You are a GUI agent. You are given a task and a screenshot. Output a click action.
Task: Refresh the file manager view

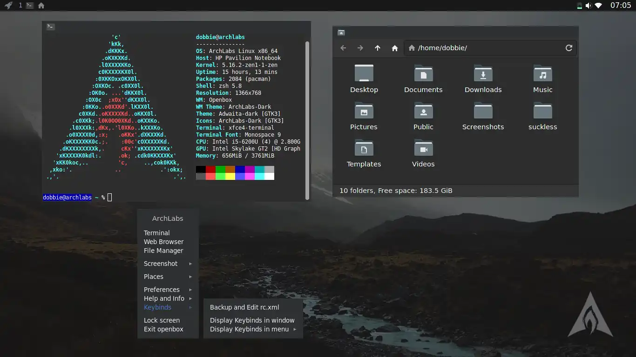tap(568, 47)
